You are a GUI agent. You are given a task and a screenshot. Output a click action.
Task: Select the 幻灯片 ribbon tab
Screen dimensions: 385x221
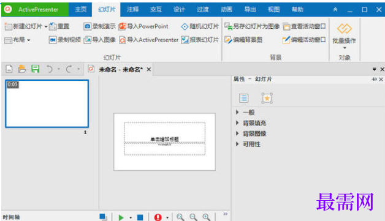click(x=107, y=10)
